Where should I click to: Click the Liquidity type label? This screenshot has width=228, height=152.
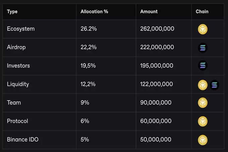pyautogui.click(x=18, y=84)
